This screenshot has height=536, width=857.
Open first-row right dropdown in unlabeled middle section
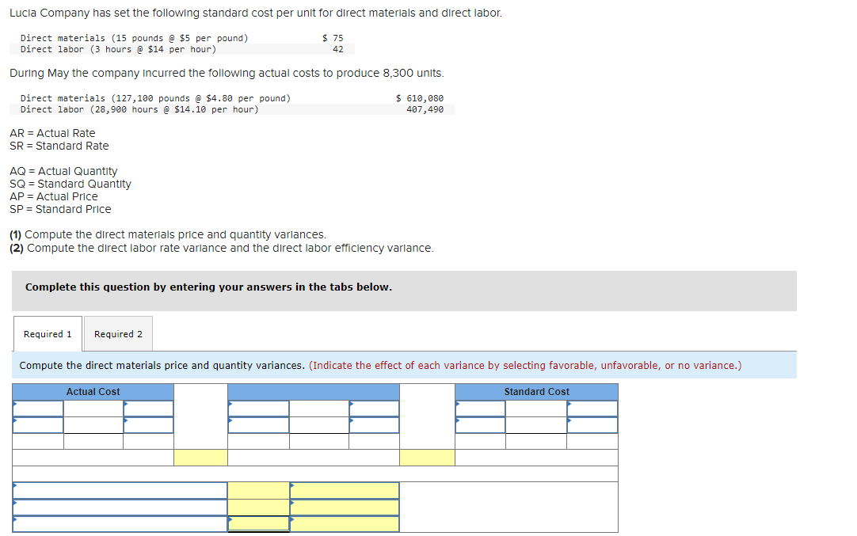click(x=375, y=409)
